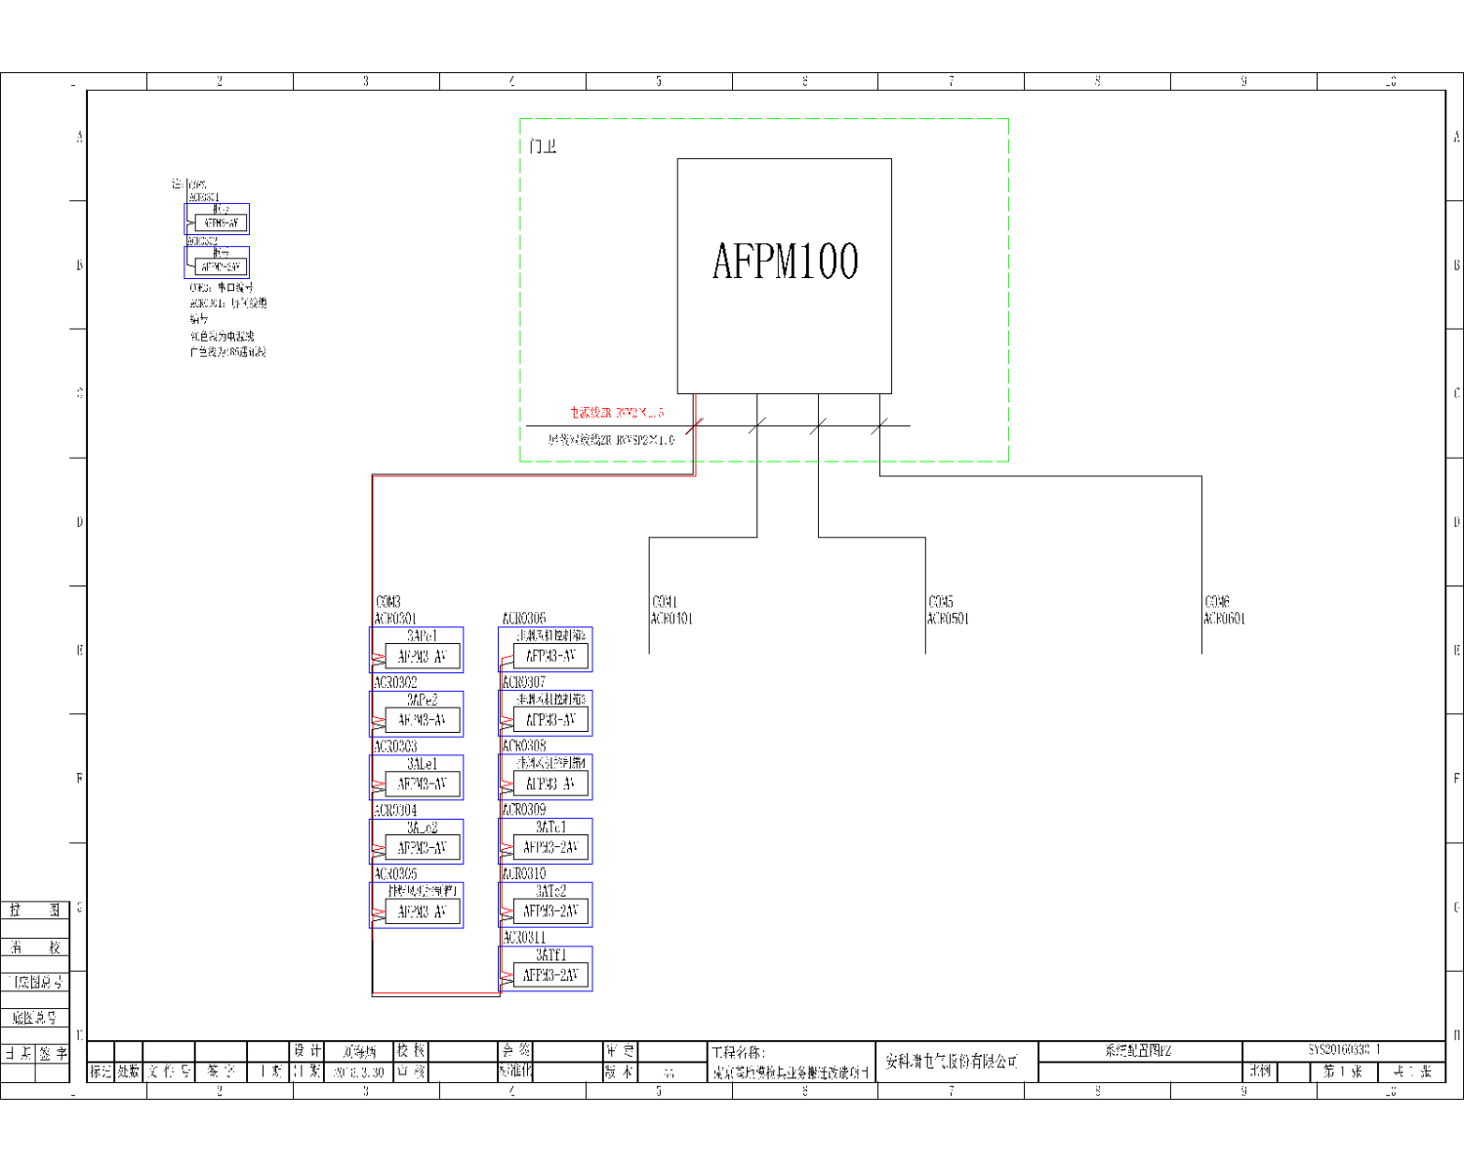The image size is (1464, 1171).
Task: Click the COM5 ACR0501 branch label
Action: 948,611
